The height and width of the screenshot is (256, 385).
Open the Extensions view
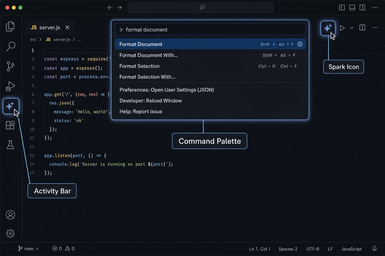click(x=10, y=125)
